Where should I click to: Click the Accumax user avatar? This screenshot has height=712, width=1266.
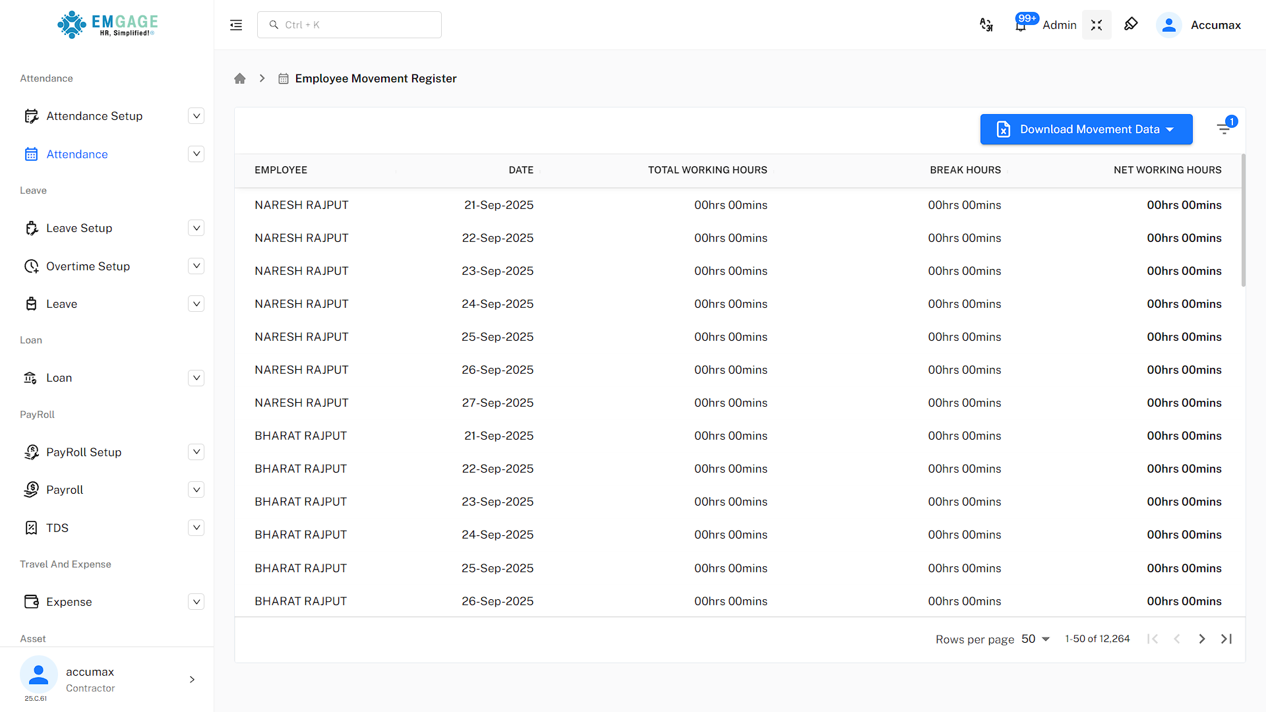click(1168, 24)
